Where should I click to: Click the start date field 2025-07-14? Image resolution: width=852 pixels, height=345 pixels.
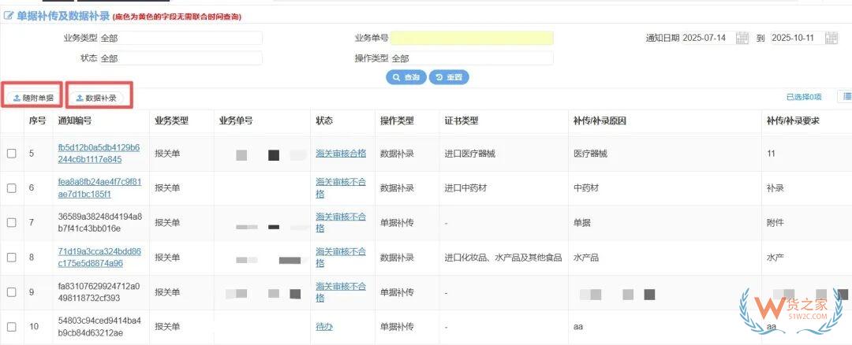708,38
